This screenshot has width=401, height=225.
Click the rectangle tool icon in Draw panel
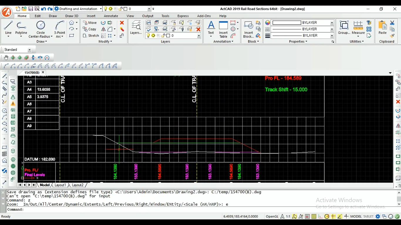(x=72, y=35)
